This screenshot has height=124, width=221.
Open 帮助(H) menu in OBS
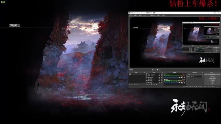point(164,15)
